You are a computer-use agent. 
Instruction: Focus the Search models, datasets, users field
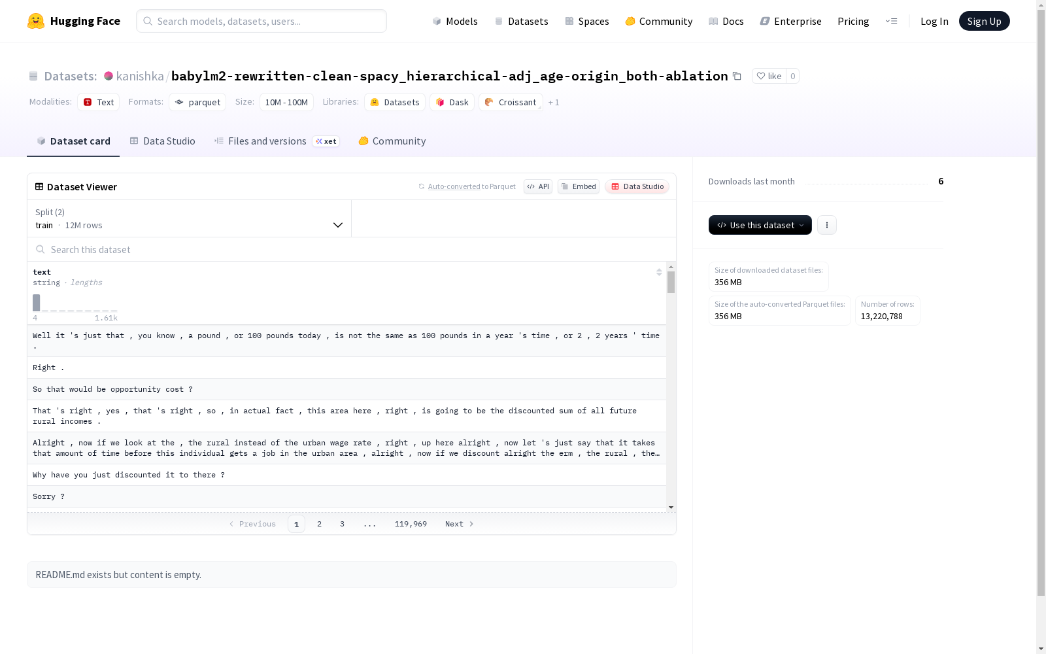pos(261,21)
